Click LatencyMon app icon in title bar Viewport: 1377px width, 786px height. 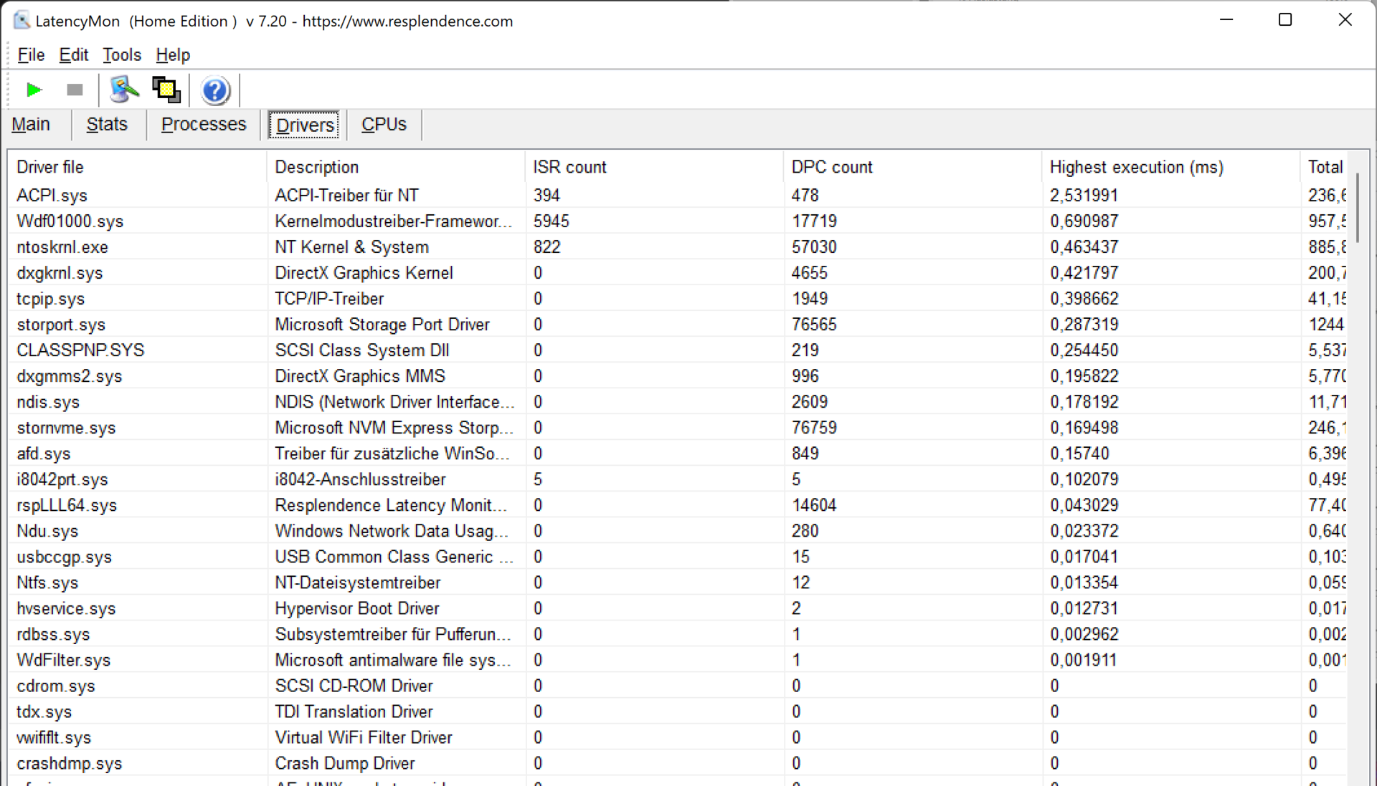22,21
